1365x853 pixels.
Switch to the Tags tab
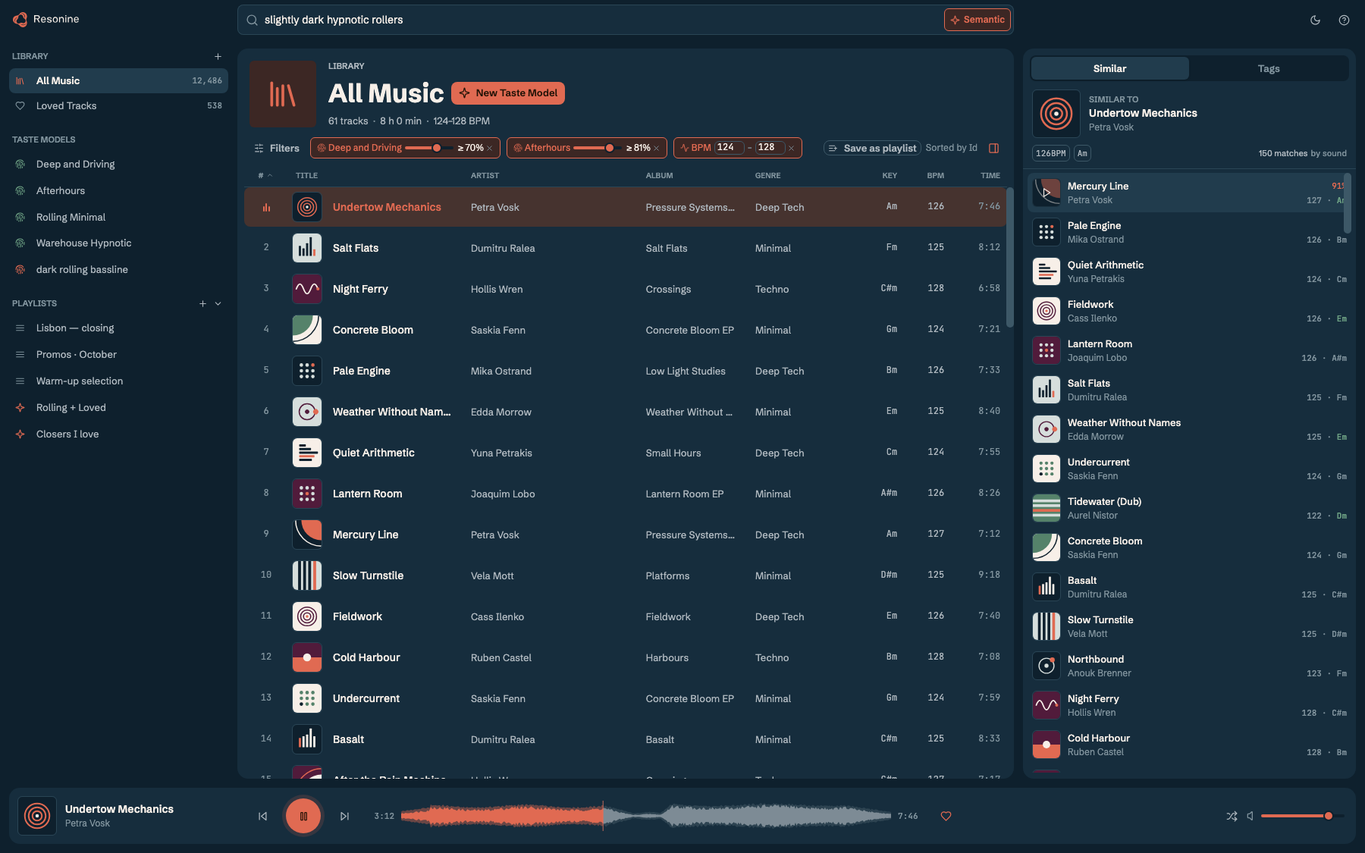(1269, 69)
